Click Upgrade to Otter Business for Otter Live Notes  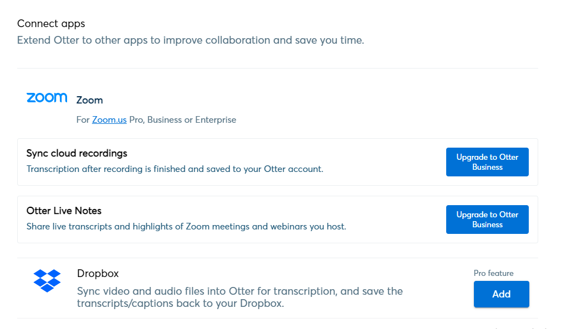click(487, 220)
